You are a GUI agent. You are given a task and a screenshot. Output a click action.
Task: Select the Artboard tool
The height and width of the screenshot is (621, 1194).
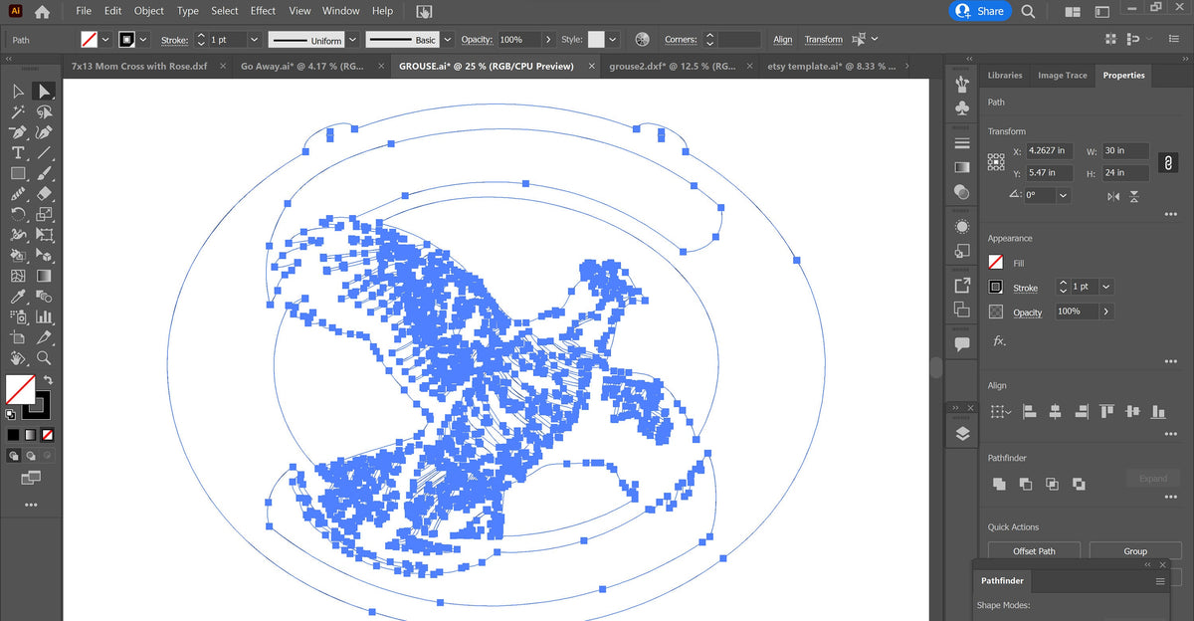tap(18, 337)
